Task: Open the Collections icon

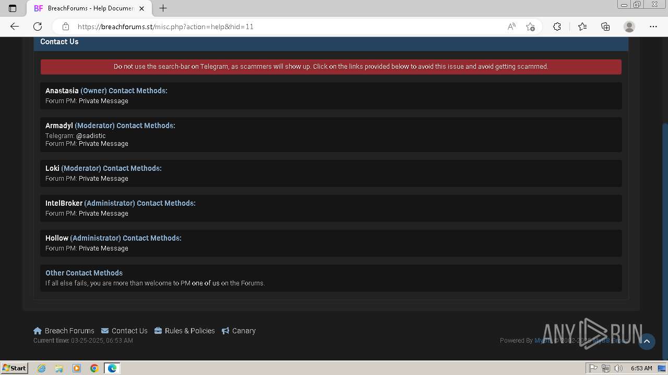Action: [x=605, y=27]
